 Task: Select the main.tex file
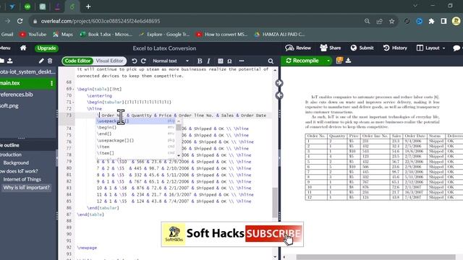[28, 83]
